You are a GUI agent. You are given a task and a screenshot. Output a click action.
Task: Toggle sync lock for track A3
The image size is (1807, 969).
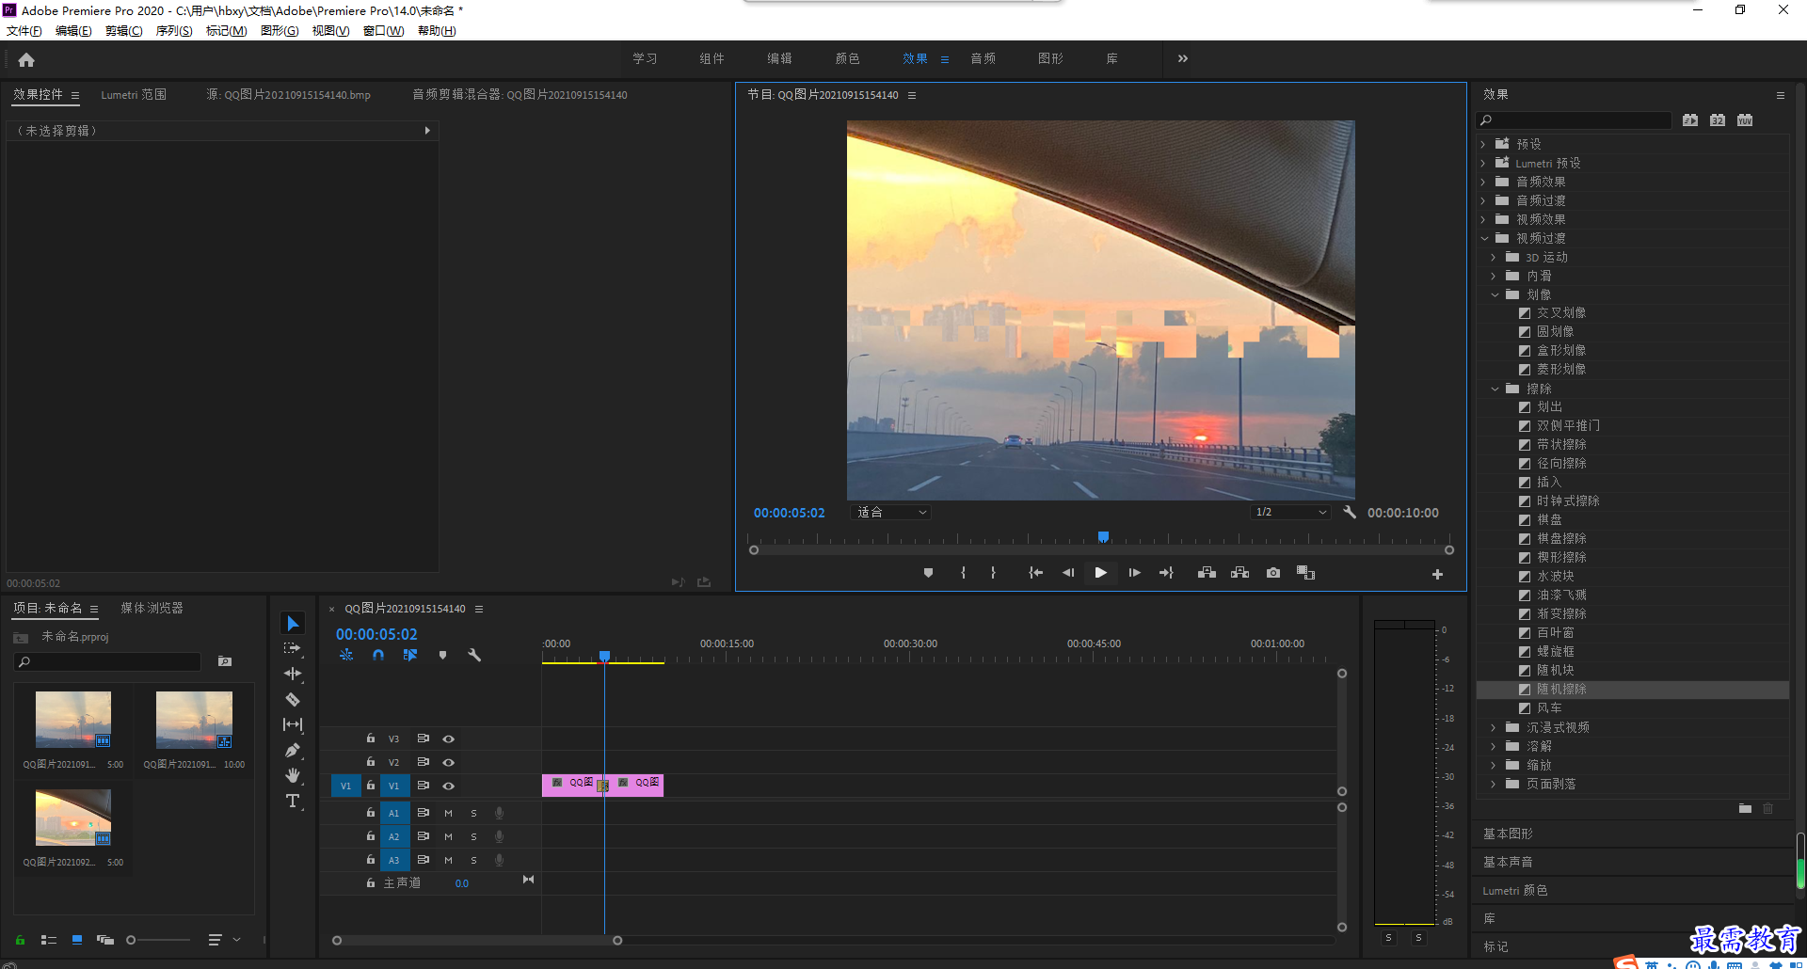click(x=424, y=860)
